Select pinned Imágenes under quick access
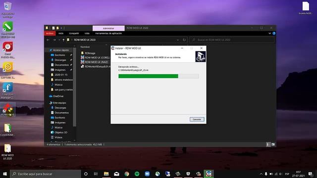The height and width of the screenshot is (178, 317). coord(60,70)
